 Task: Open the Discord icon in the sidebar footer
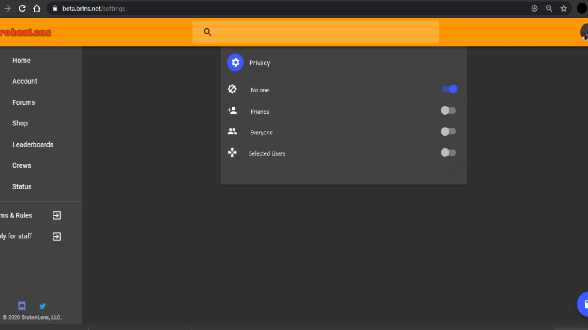point(22,306)
